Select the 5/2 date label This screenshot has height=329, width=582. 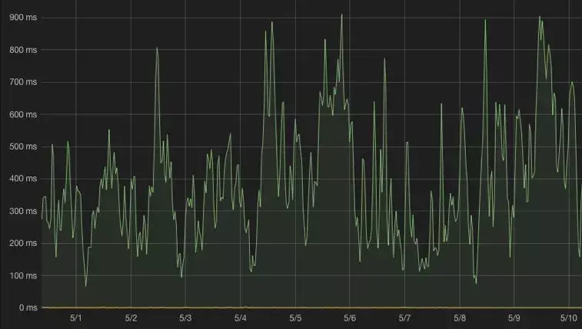click(x=131, y=318)
